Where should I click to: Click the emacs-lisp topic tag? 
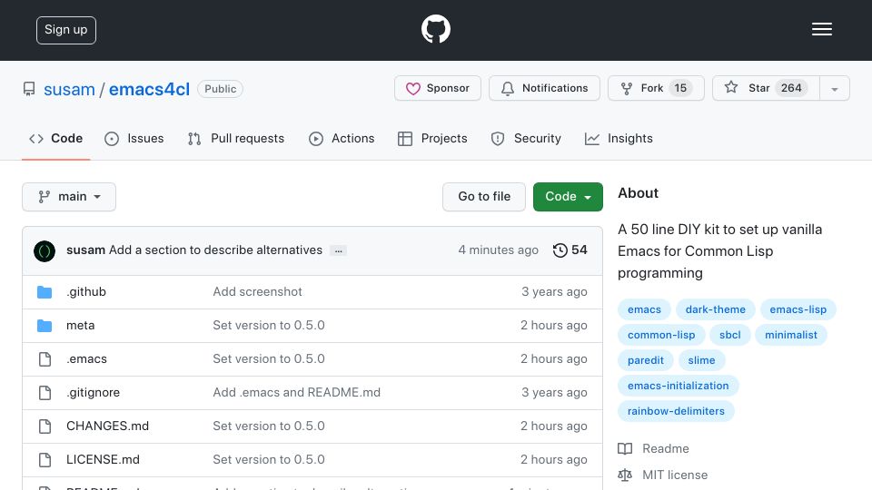[x=798, y=309]
